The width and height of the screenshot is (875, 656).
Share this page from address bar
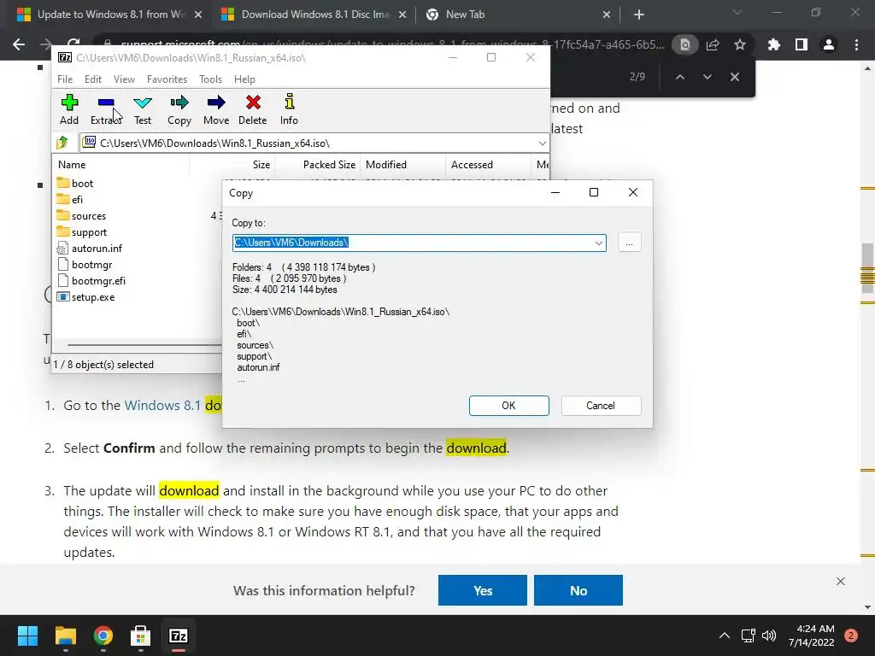[713, 44]
